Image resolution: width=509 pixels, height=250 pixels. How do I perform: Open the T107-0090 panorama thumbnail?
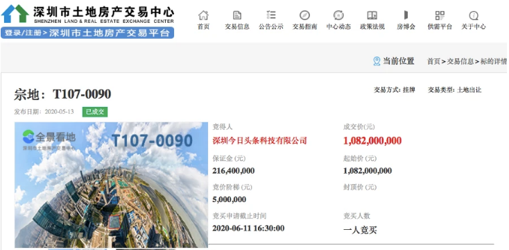112,185
